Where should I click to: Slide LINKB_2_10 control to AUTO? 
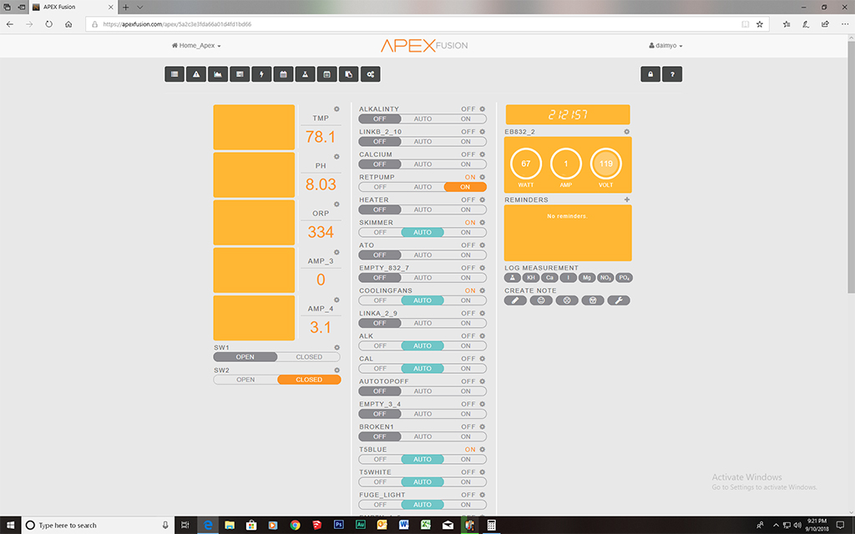pos(422,142)
